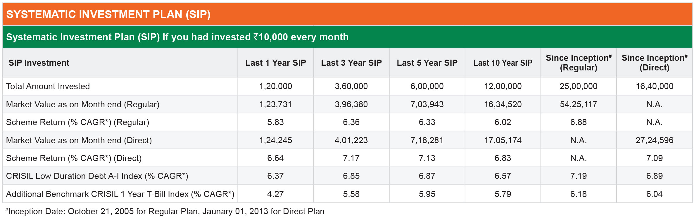Click the Last 3 Year SIP header
The image size is (694, 218).
click(351, 63)
